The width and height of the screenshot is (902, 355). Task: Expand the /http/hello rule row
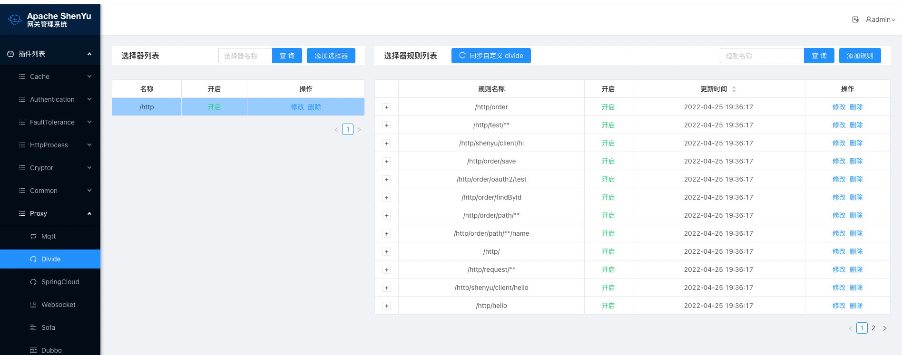386,306
